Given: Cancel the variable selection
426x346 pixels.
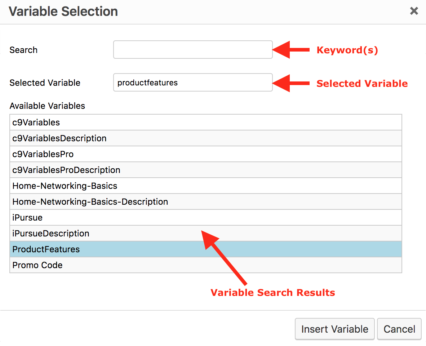Looking at the screenshot, I should pos(399,329).
